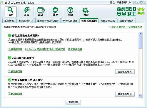Switch to the 清理使用痕迹 tab
The image size is (147, 108).
tap(126, 21)
